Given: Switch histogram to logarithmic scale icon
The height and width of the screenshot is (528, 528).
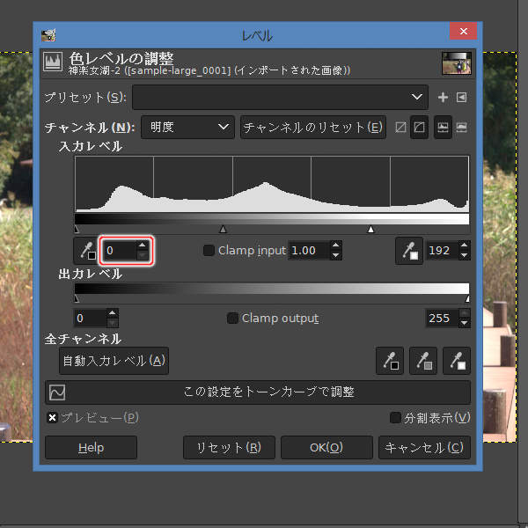Looking at the screenshot, I should point(461,128).
